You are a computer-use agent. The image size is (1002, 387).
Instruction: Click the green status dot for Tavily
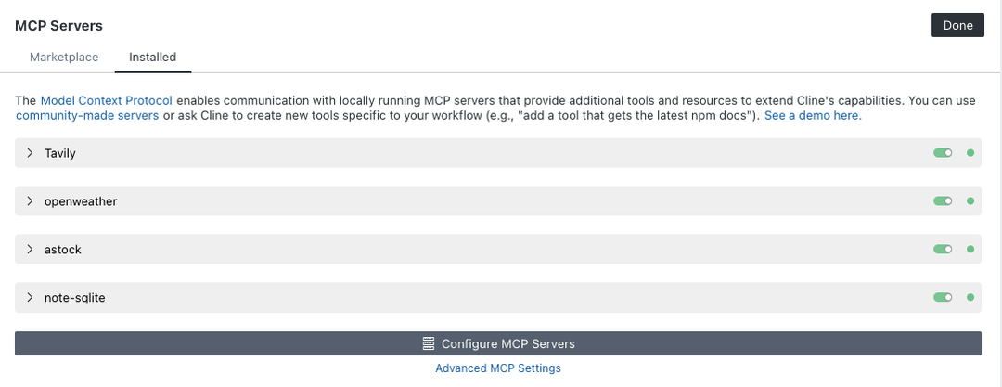[x=970, y=153]
